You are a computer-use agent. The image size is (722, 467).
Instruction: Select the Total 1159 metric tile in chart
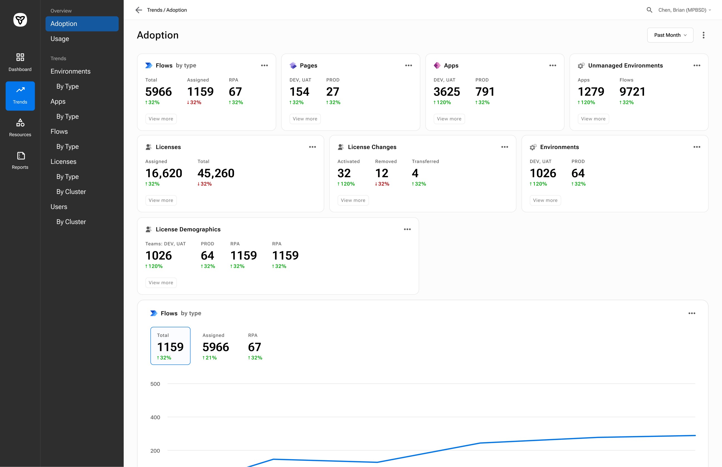coord(170,346)
